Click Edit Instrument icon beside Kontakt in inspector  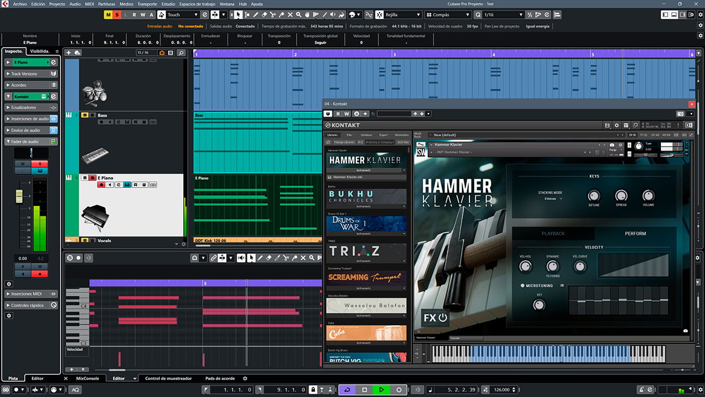(53, 96)
